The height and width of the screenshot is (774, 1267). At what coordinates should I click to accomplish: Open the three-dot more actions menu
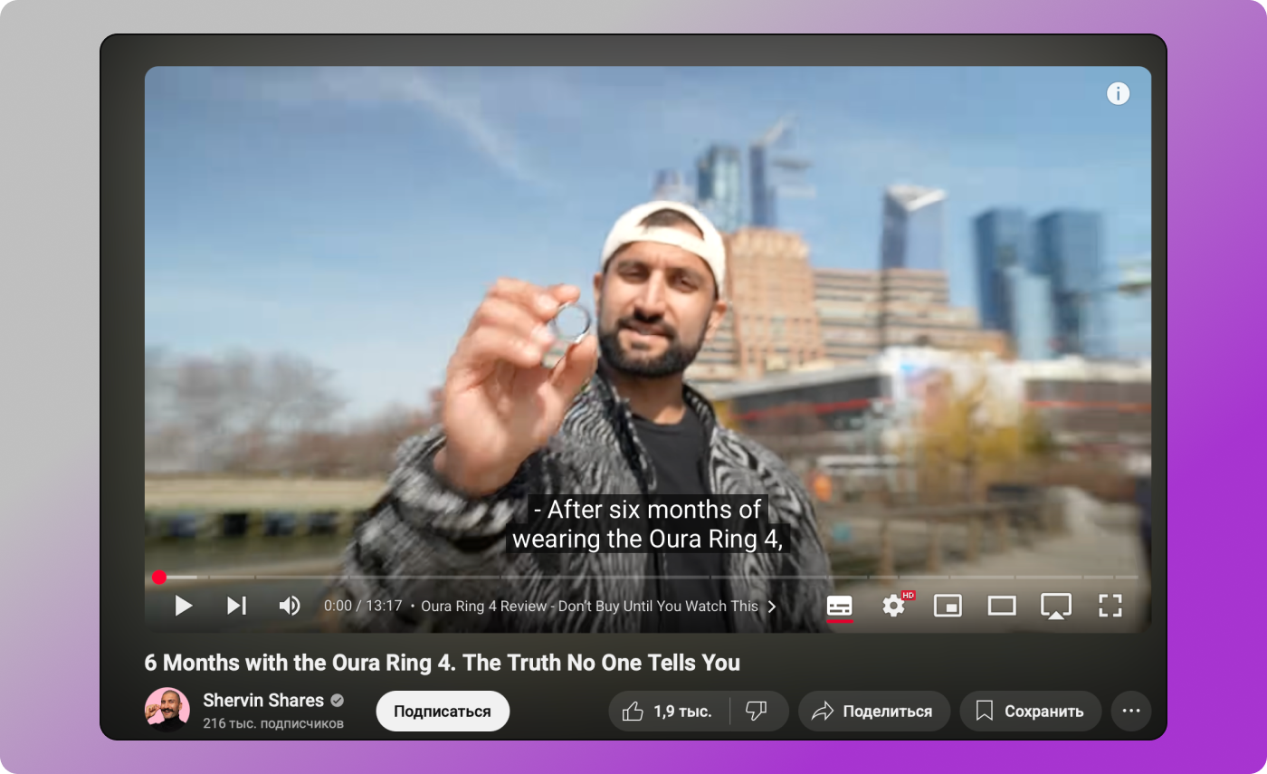click(x=1130, y=712)
